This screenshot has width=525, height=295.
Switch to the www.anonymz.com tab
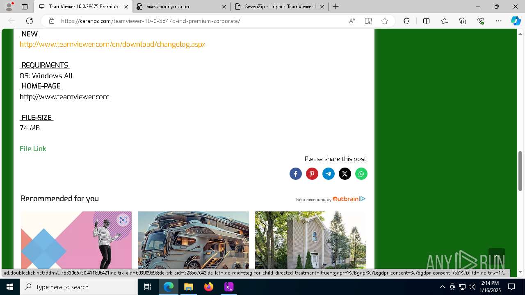[180, 7]
